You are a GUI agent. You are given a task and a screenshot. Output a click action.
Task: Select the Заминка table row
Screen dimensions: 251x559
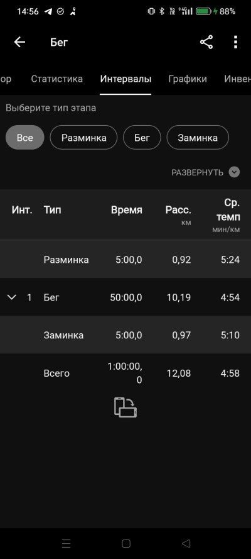coord(125,335)
